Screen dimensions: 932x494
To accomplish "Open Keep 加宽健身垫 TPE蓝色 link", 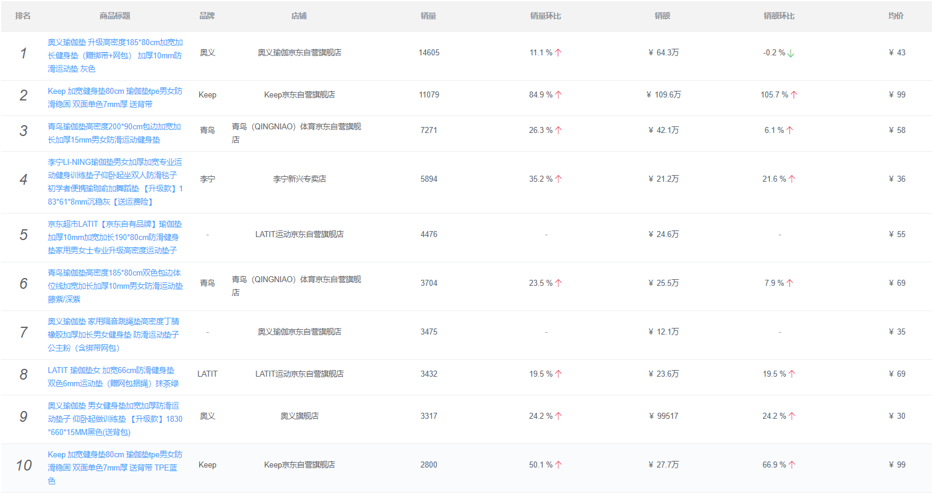I will tap(115, 468).
